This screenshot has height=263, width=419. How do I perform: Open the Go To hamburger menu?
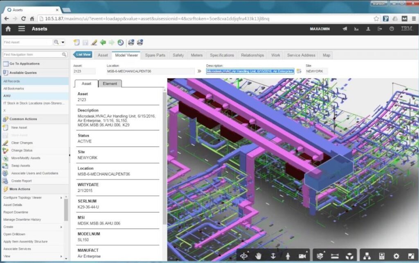21,29
